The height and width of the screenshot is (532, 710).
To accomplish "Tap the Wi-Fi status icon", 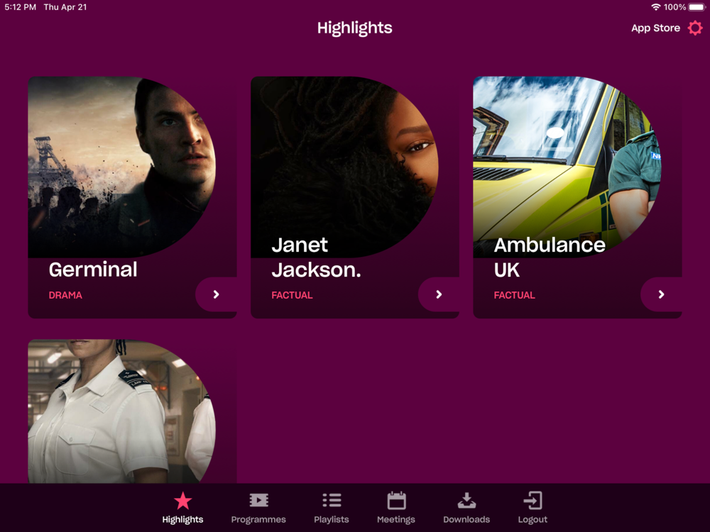I will click(x=655, y=7).
